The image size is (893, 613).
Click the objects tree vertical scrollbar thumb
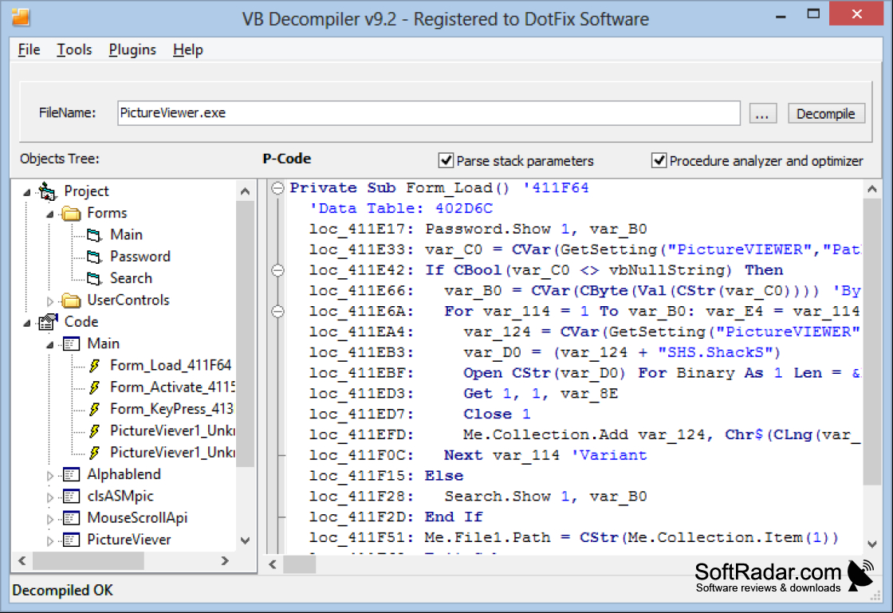246,333
